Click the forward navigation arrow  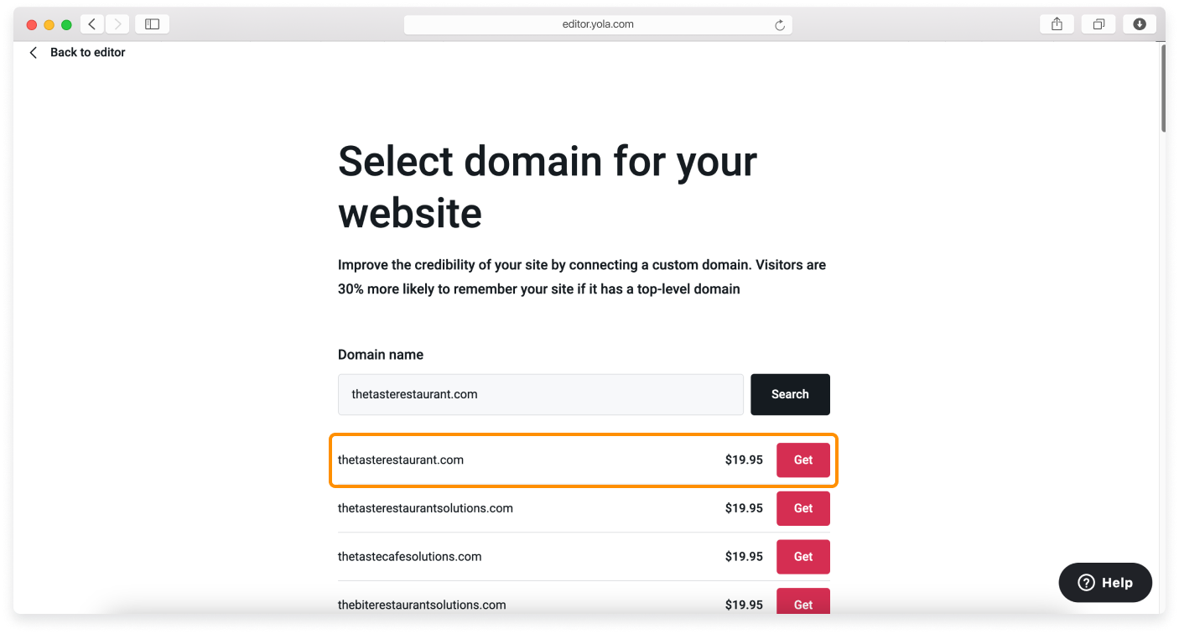117,23
